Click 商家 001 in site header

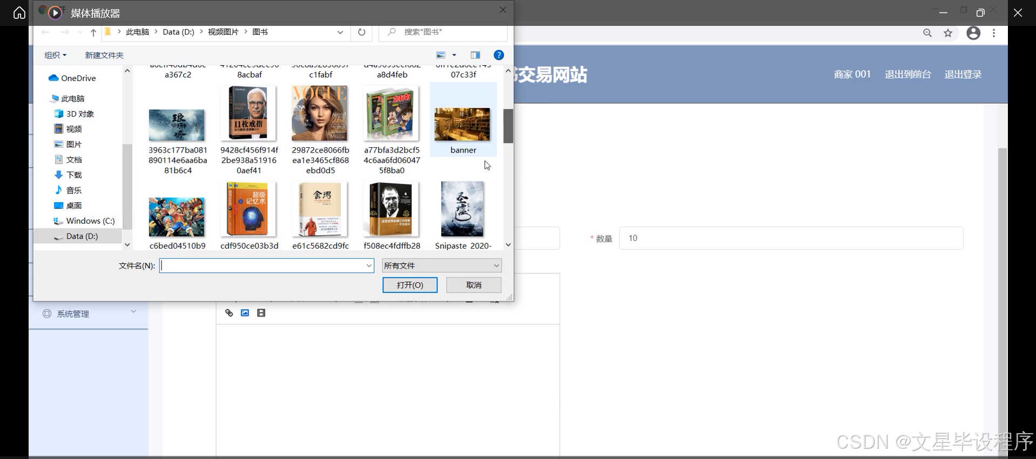coord(852,74)
